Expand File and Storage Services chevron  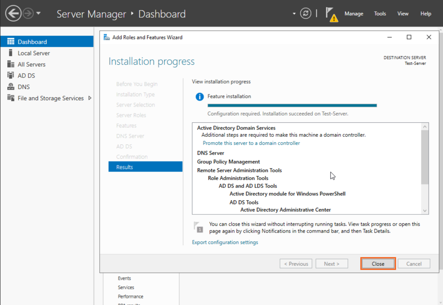click(90, 98)
